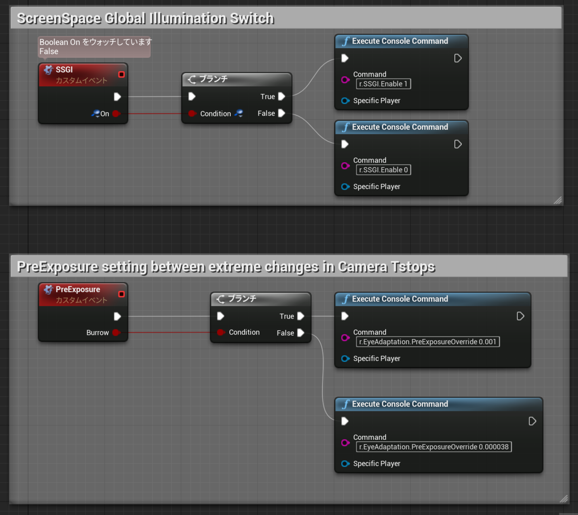Select the upper Branch node title
The height and width of the screenshot is (515, 578).
(213, 79)
